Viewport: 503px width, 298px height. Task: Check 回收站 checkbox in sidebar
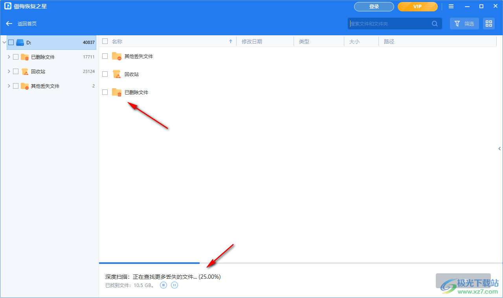pos(16,71)
